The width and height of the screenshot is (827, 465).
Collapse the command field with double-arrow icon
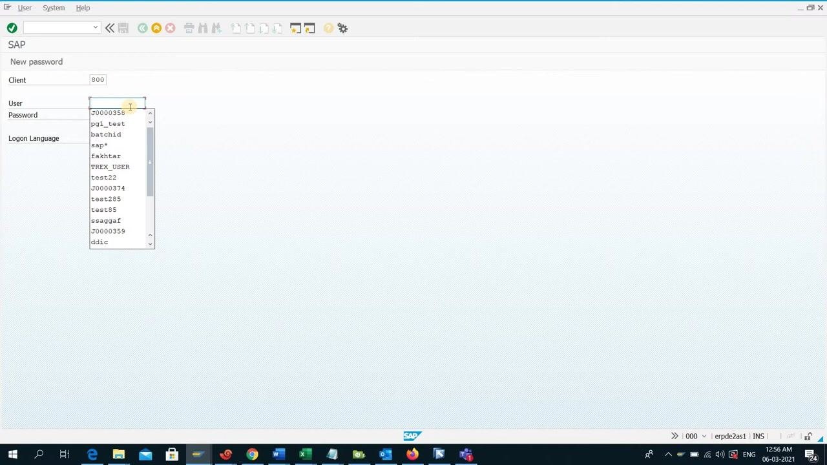pos(110,28)
